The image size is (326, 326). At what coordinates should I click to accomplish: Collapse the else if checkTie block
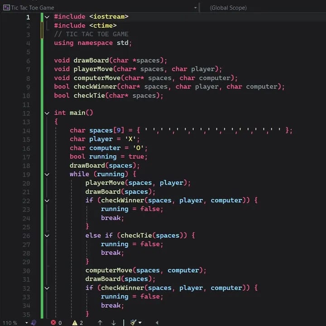coord(47,235)
